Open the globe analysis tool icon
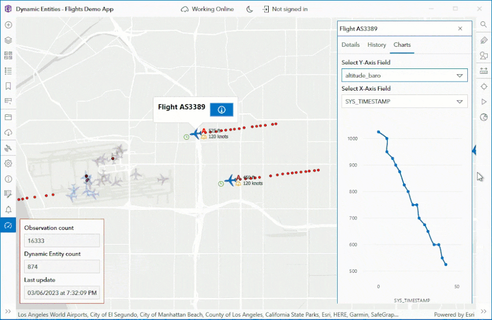 (484, 117)
